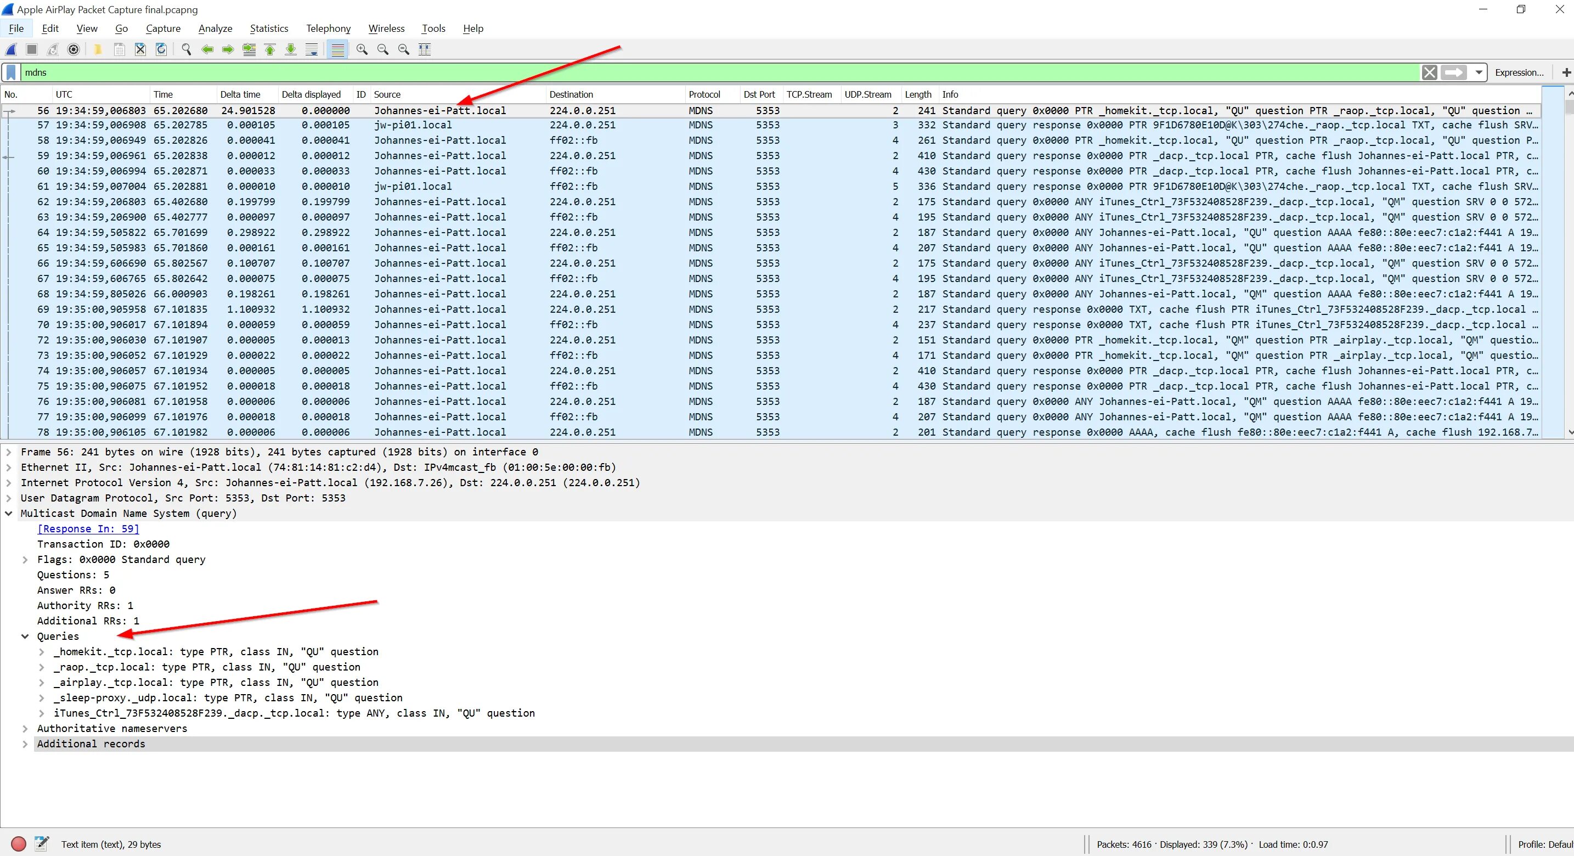Sort by the Delta time column header
Viewport: 1574px width, 856px height.
tap(247, 94)
